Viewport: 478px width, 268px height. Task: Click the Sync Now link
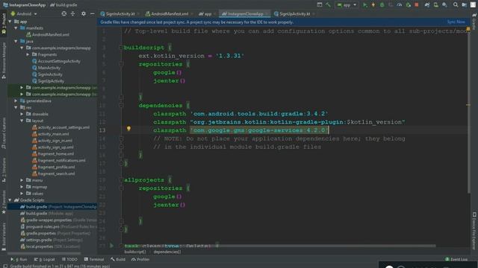click(456, 22)
